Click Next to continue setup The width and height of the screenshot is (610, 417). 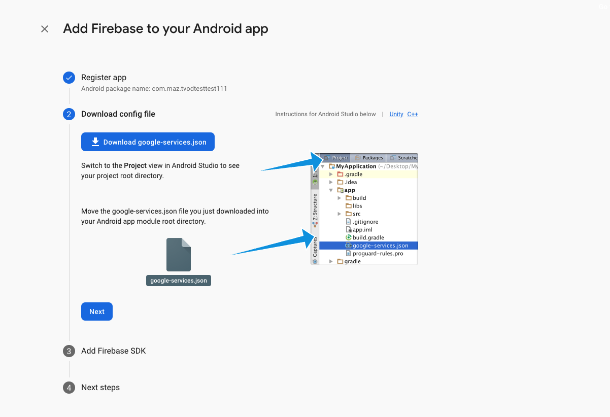click(x=97, y=311)
